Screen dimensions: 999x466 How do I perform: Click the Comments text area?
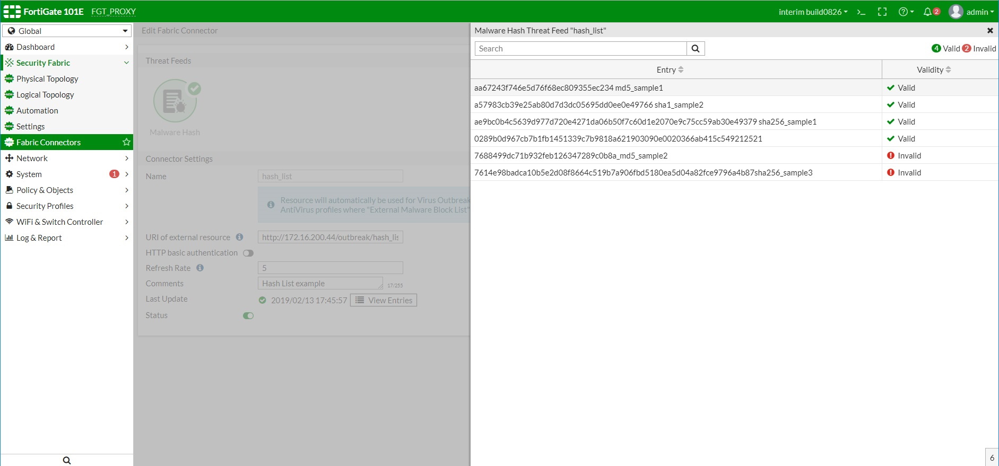320,283
